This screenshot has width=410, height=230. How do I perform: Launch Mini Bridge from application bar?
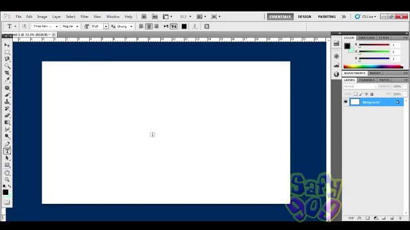(x=154, y=17)
